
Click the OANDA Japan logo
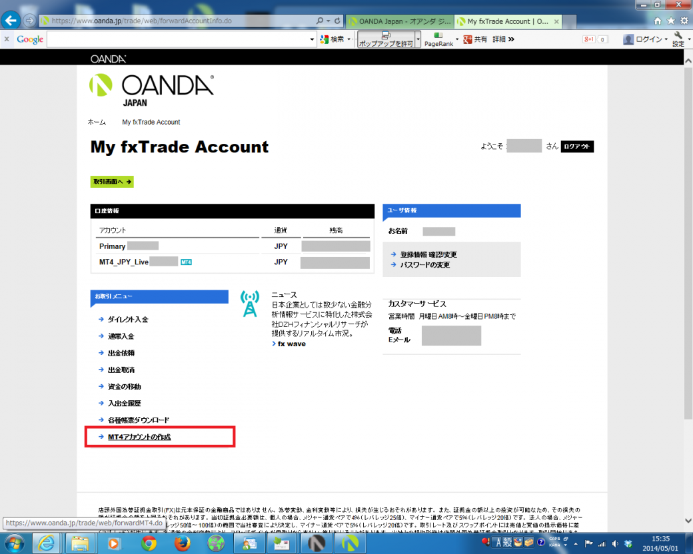(152, 90)
